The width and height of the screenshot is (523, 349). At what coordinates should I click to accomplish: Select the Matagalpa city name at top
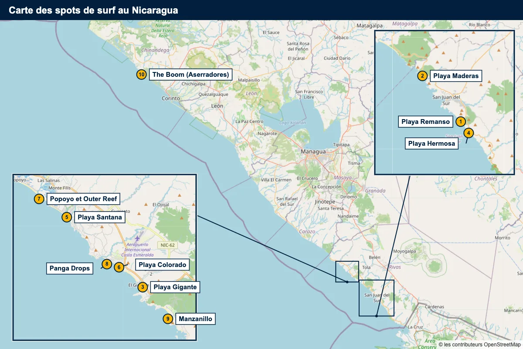(369, 26)
